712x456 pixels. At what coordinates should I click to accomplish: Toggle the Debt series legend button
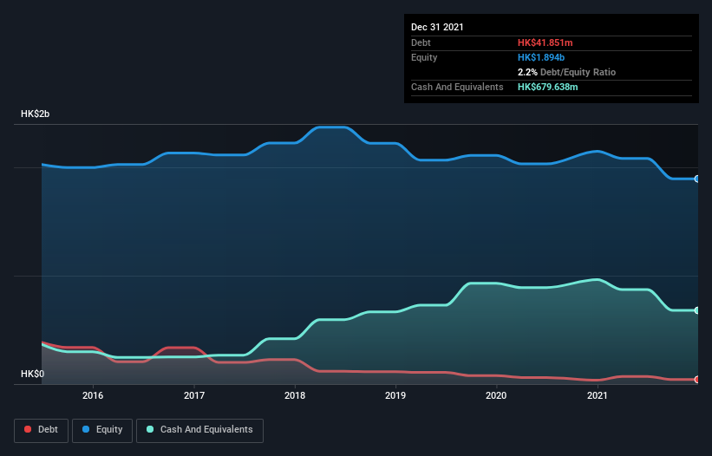click(42, 430)
